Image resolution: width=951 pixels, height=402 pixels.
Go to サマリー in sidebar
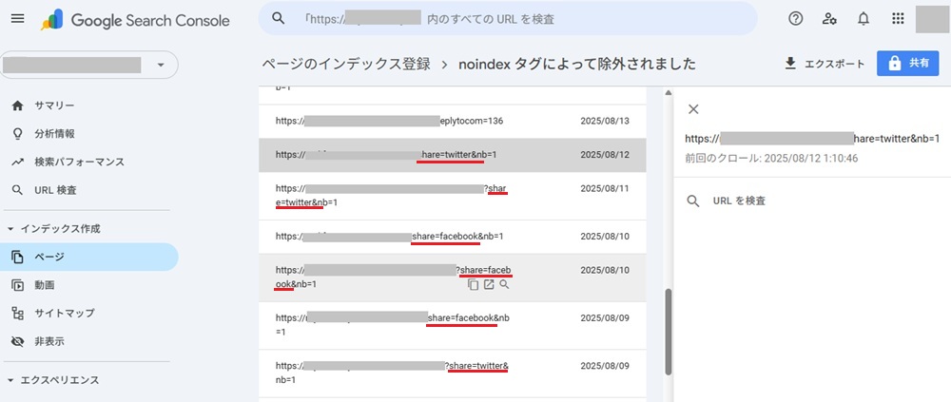pyautogui.click(x=54, y=105)
